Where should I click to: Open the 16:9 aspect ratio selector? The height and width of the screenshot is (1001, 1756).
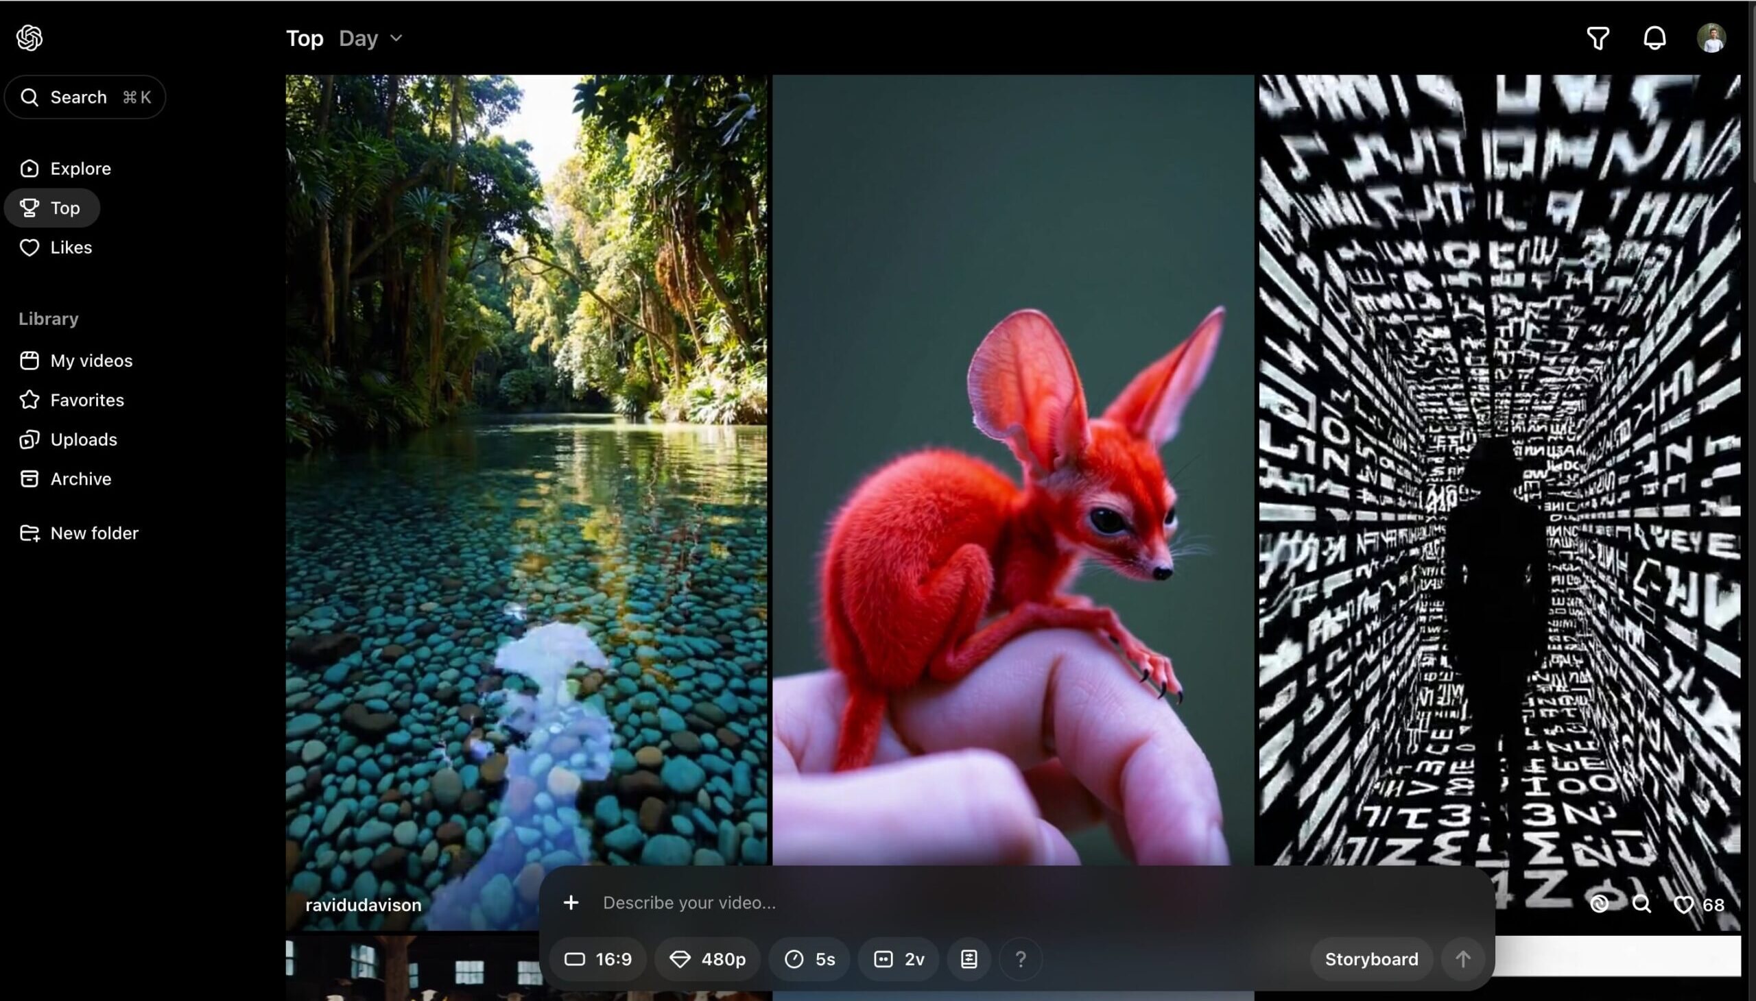(598, 959)
